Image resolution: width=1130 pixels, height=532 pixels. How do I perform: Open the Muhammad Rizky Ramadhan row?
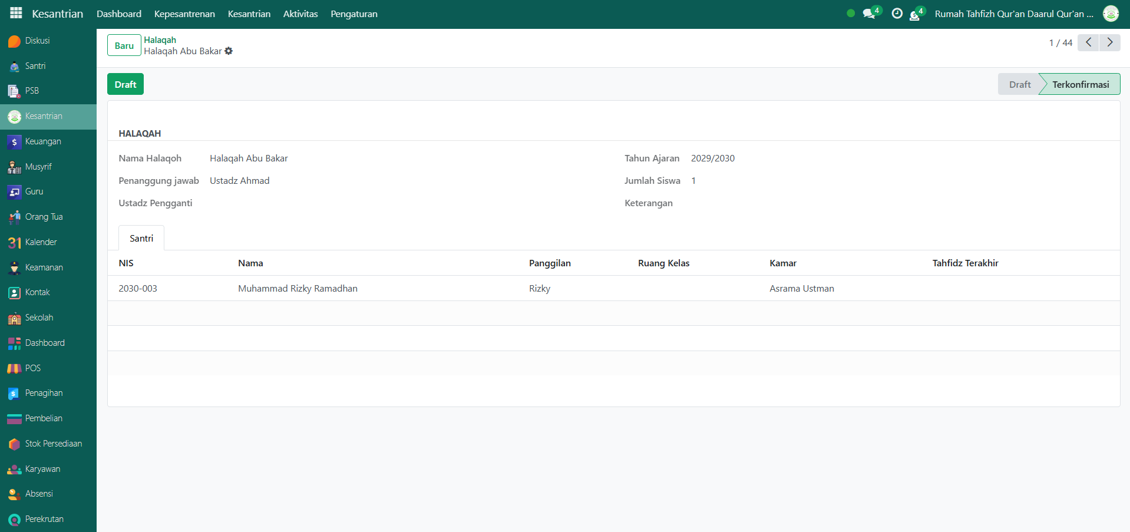(298, 288)
